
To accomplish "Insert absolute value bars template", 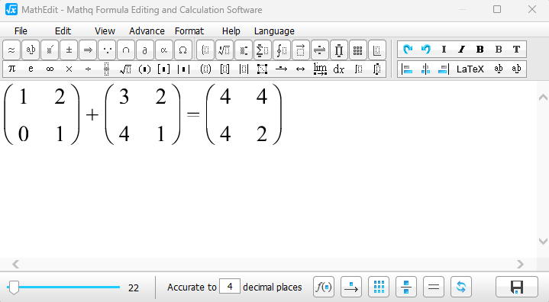I will [183, 69].
